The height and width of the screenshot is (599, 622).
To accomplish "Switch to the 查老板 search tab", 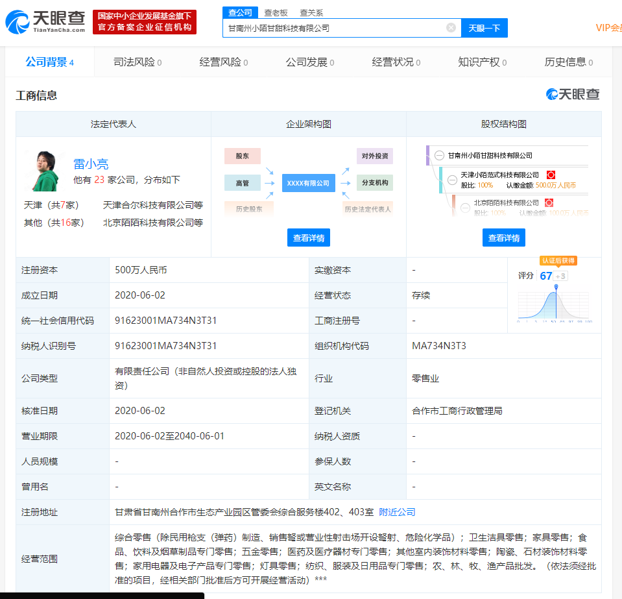I will (276, 13).
